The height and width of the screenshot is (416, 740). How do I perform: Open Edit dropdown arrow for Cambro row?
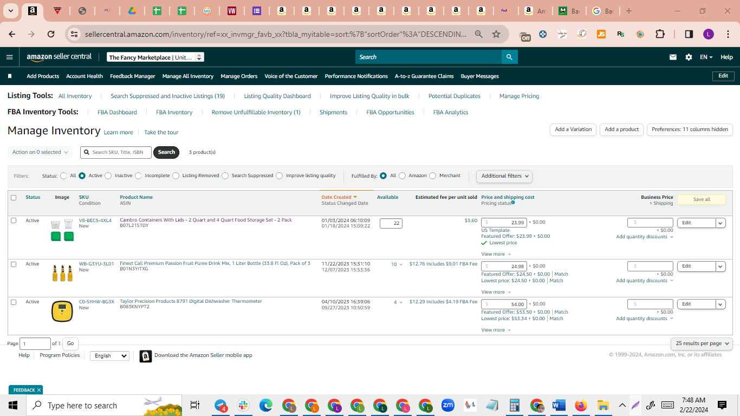point(720,223)
